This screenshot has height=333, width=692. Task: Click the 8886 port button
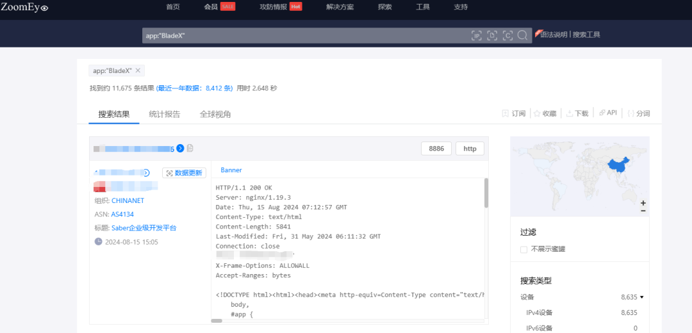coord(436,149)
